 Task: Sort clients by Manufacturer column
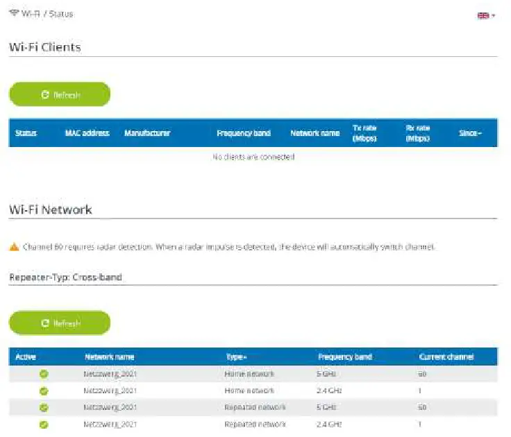pos(147,133)
